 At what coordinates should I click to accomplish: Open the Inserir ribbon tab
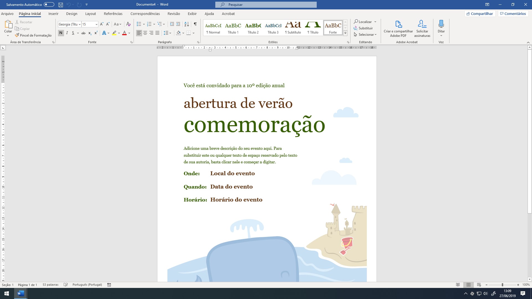point(53,14)
